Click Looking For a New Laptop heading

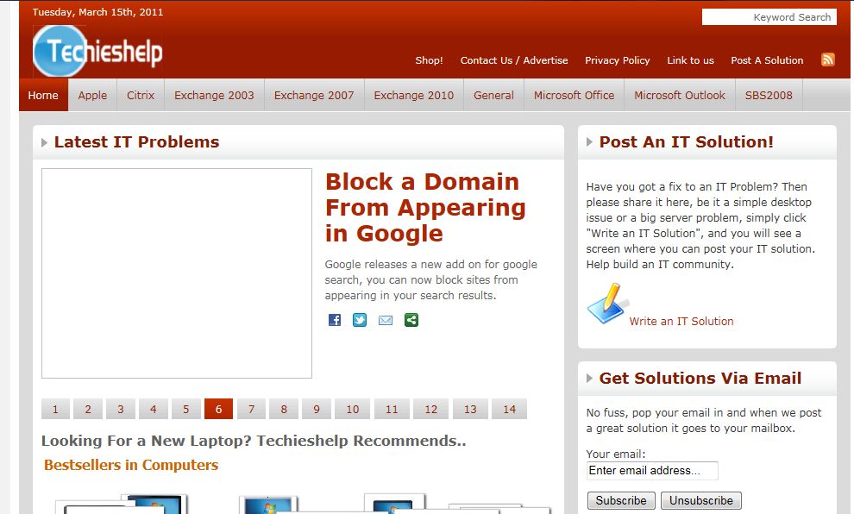254,441
